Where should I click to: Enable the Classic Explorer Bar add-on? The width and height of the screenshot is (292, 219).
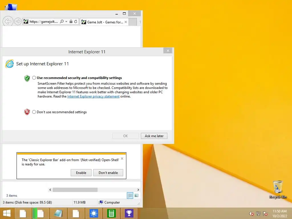(x=81, y=173)
